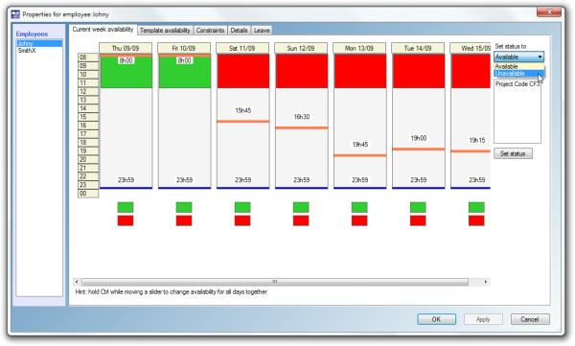This screenshot has width=575, height=346.
Task: Click green swatch under Mon 13/09
Action: tap(359, 207)
